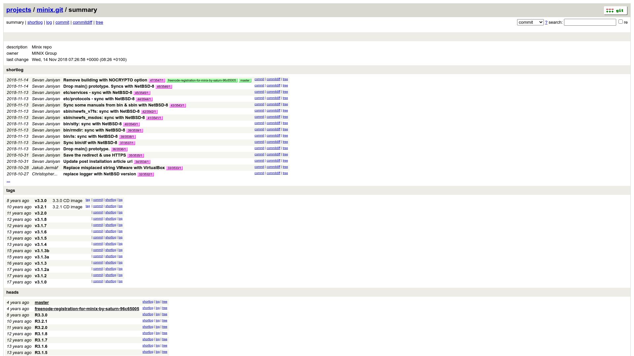Switch to the commitdiff nav item

83,22
